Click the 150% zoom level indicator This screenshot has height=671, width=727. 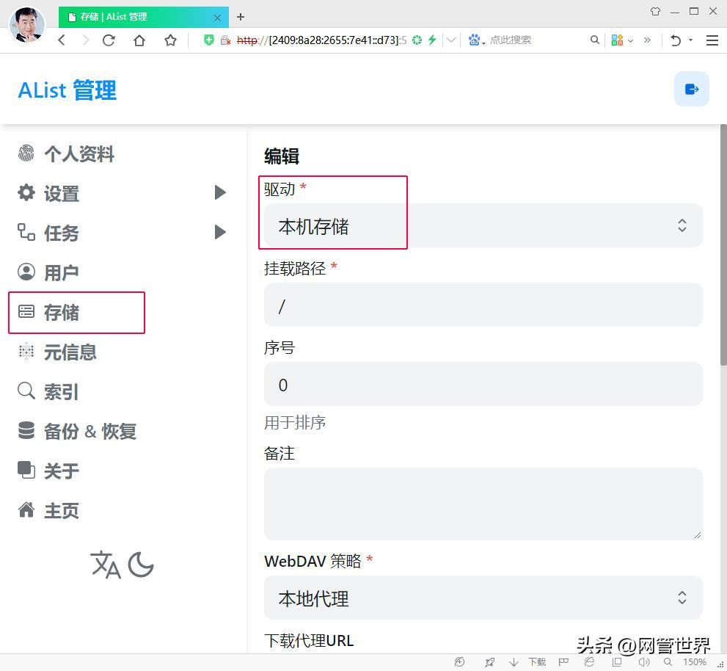coord(694,662)
